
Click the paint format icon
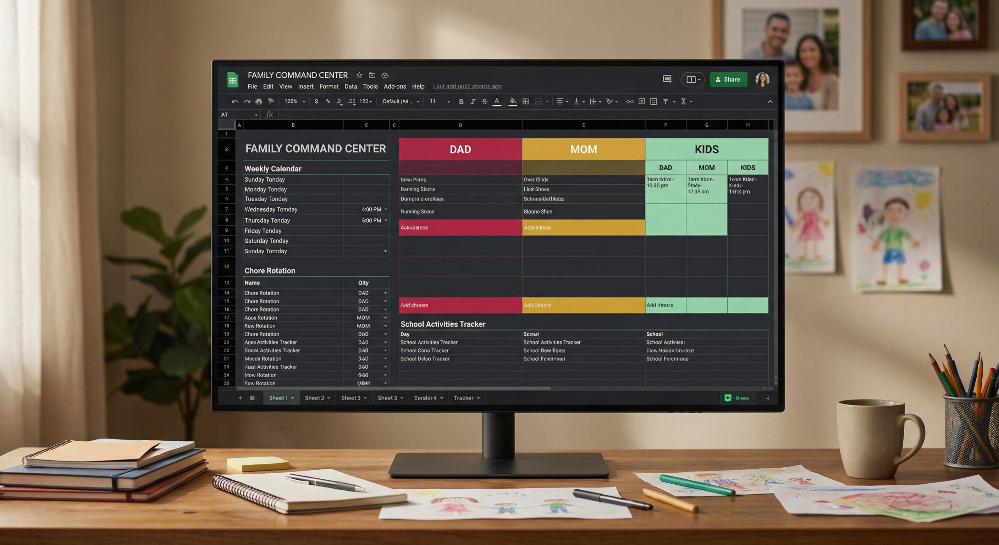tap(271, 101)
